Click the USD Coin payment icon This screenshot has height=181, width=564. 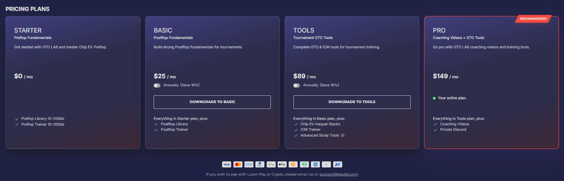[315, 165]
